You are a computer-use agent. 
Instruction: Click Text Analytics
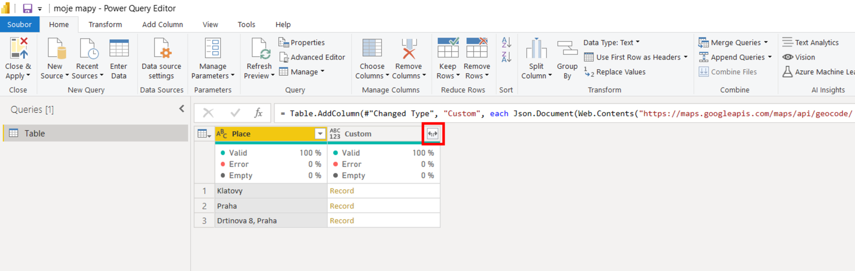pos(811,42)
